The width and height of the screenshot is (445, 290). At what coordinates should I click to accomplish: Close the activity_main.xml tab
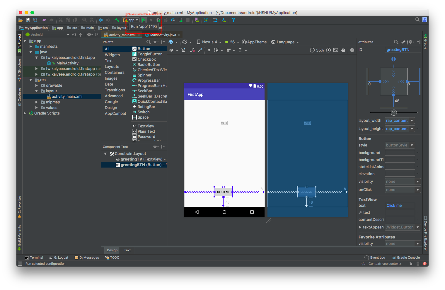pyautogui.click(x=139, y=35)
